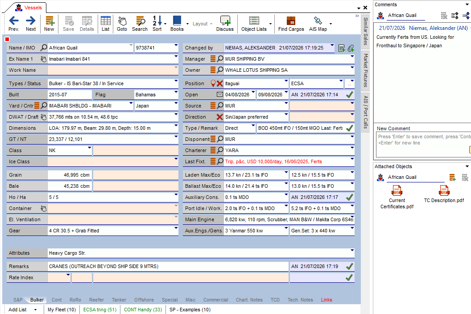Click into the New Comment text box
This screenshot has width=471, height=314.
(x=424, y=145)
